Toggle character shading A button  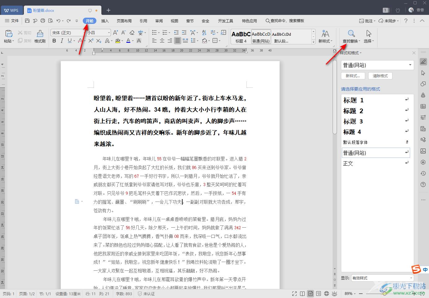pyautogui.click(x=139, y=41)
